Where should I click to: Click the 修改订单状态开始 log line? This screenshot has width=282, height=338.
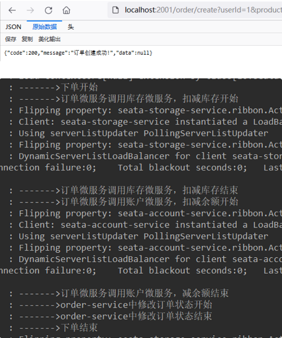click(116, 305)
